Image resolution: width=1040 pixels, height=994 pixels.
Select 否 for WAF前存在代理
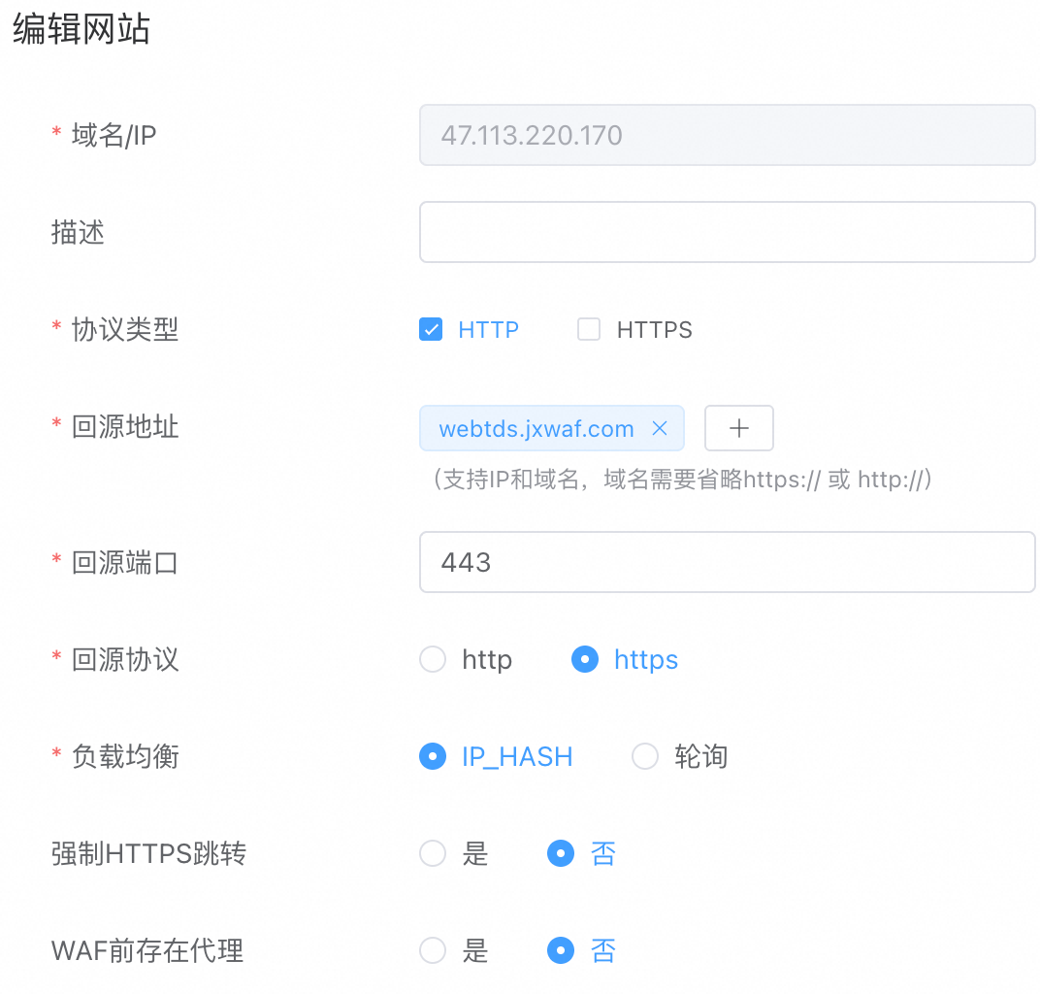[561, 950]
